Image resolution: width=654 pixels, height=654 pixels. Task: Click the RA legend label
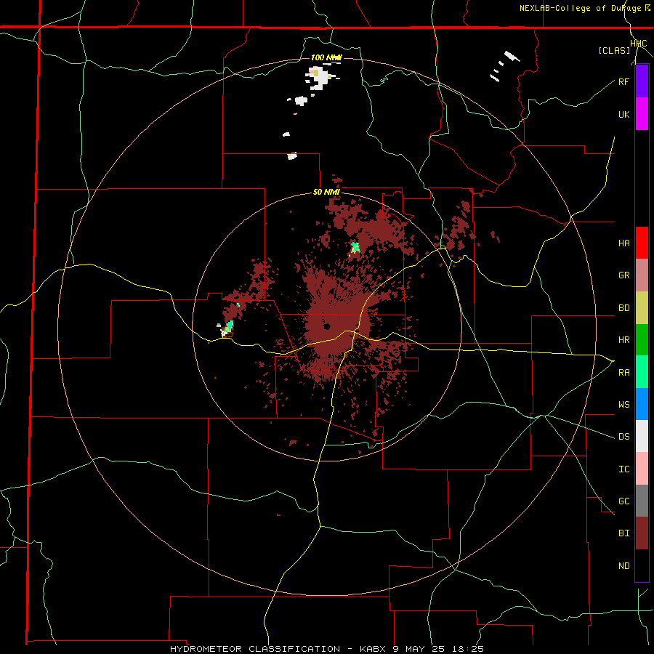tap(623, 373)
